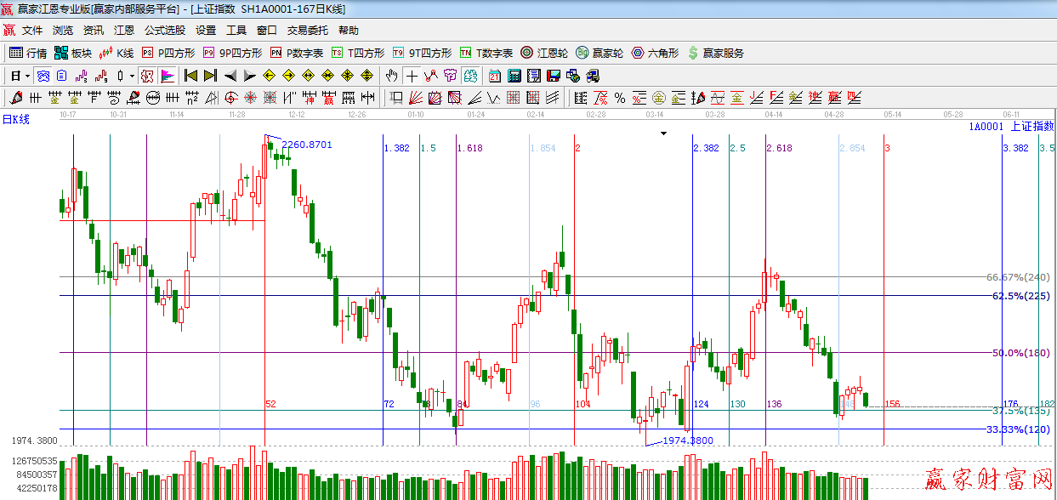Select the hand pan tool
The width and height of the screenshot is (1057, 500).
[391, 76]
